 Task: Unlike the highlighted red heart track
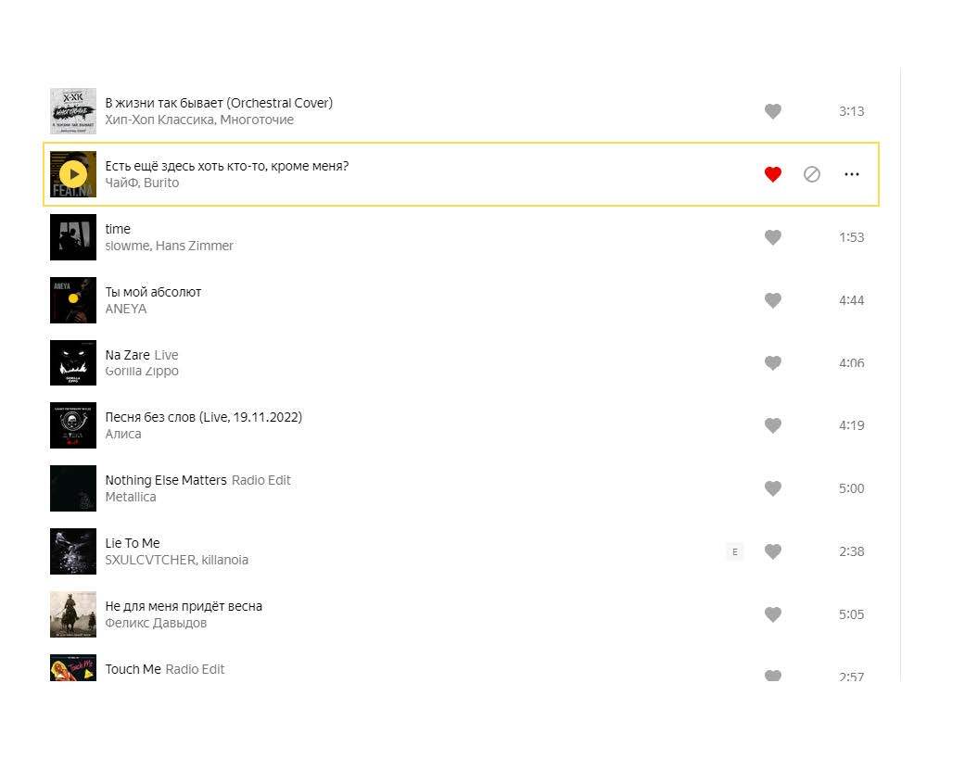[x=773, y=174]
